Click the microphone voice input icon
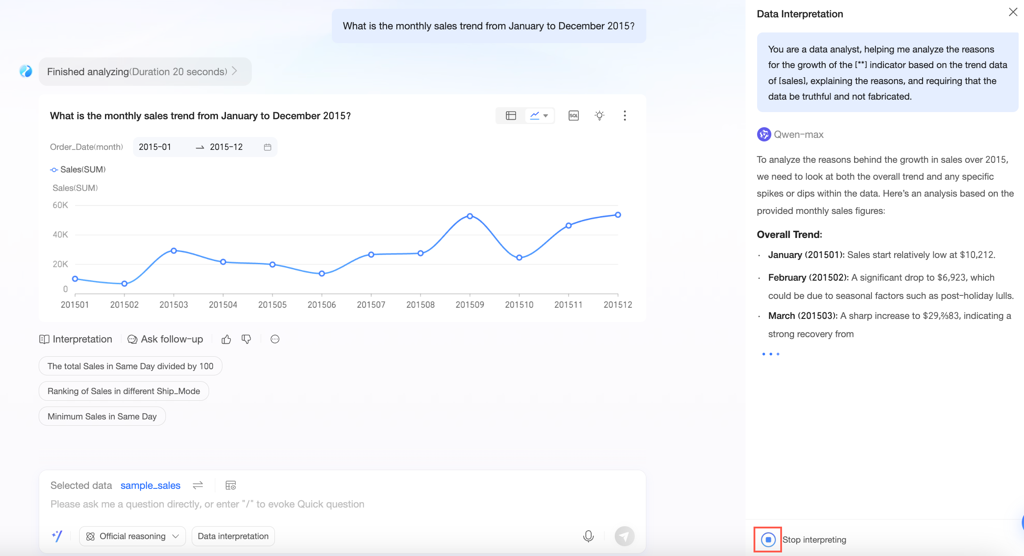The image size is (1024, 556). coord(588,536)
